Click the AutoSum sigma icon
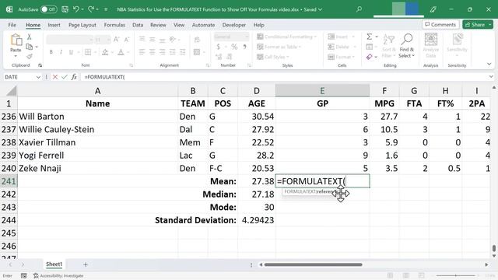This screenshot has height=280, width=498. [x=369, y=37]
